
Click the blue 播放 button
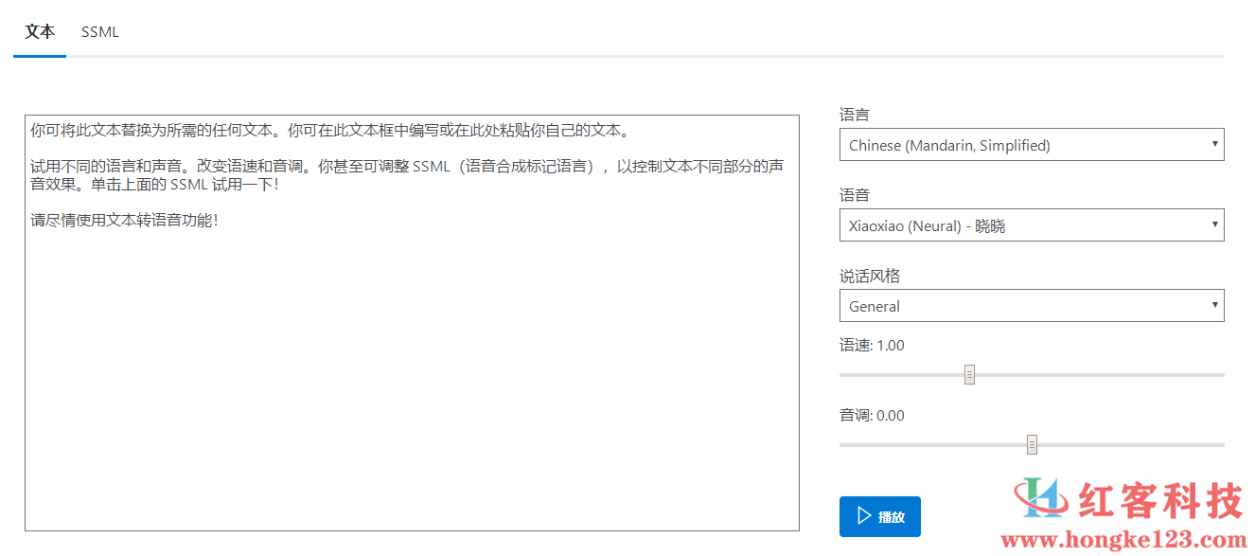880,516
